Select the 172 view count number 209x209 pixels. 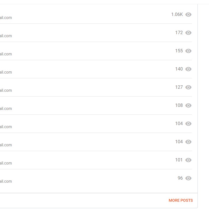click(x=179, y=33)
